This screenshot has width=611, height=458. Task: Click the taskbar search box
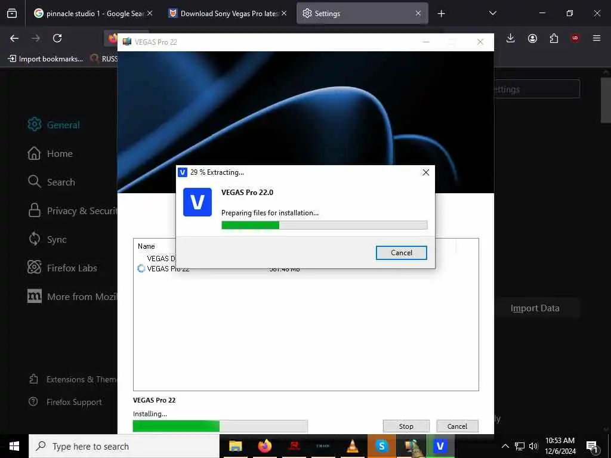click(x=124, y=446)
